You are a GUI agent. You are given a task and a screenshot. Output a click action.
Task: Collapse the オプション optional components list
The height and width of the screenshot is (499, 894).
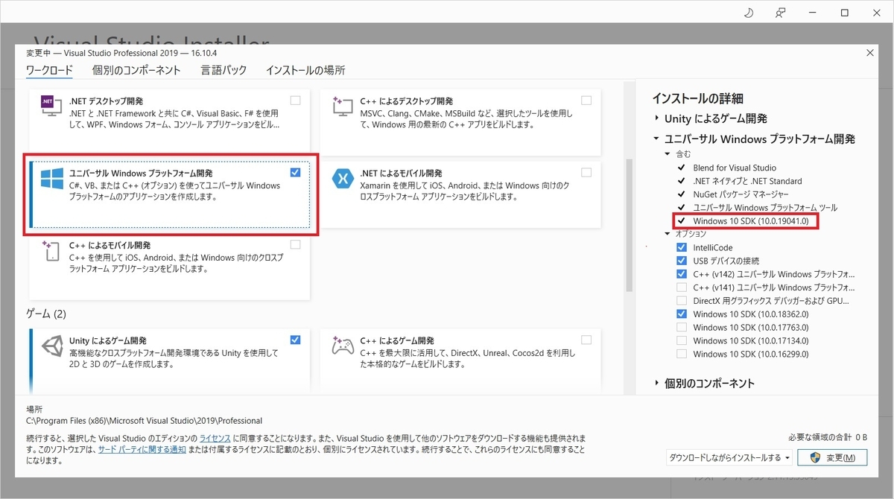pyautogui.click(x=668, y=234)
